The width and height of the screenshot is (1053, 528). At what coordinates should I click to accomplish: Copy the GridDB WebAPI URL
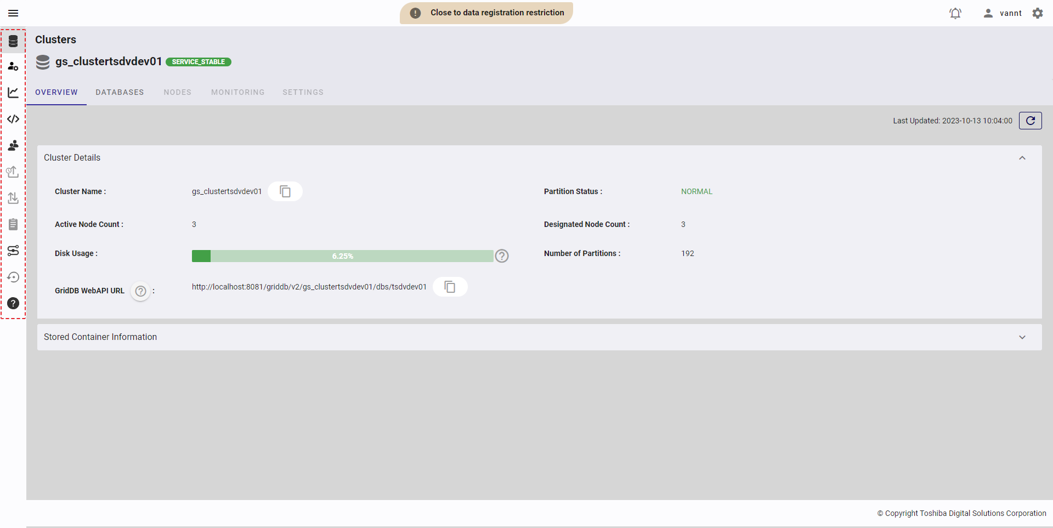click(450, 286)
